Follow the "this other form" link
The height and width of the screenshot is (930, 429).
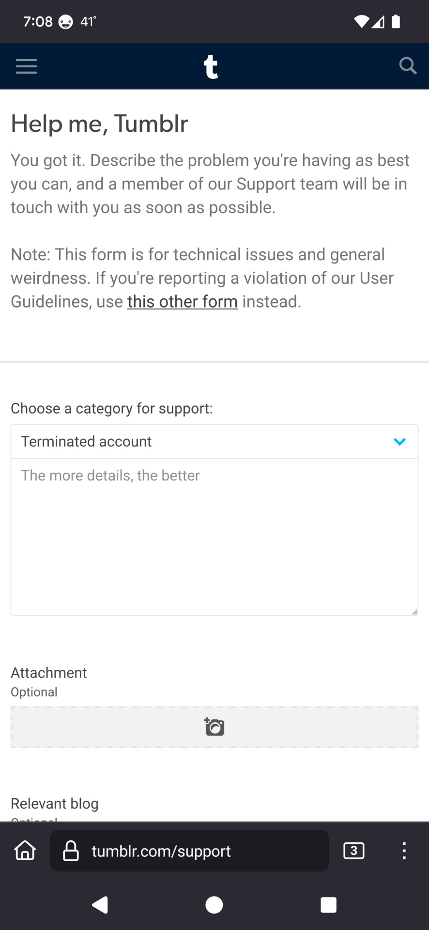(x=183, y=301)
